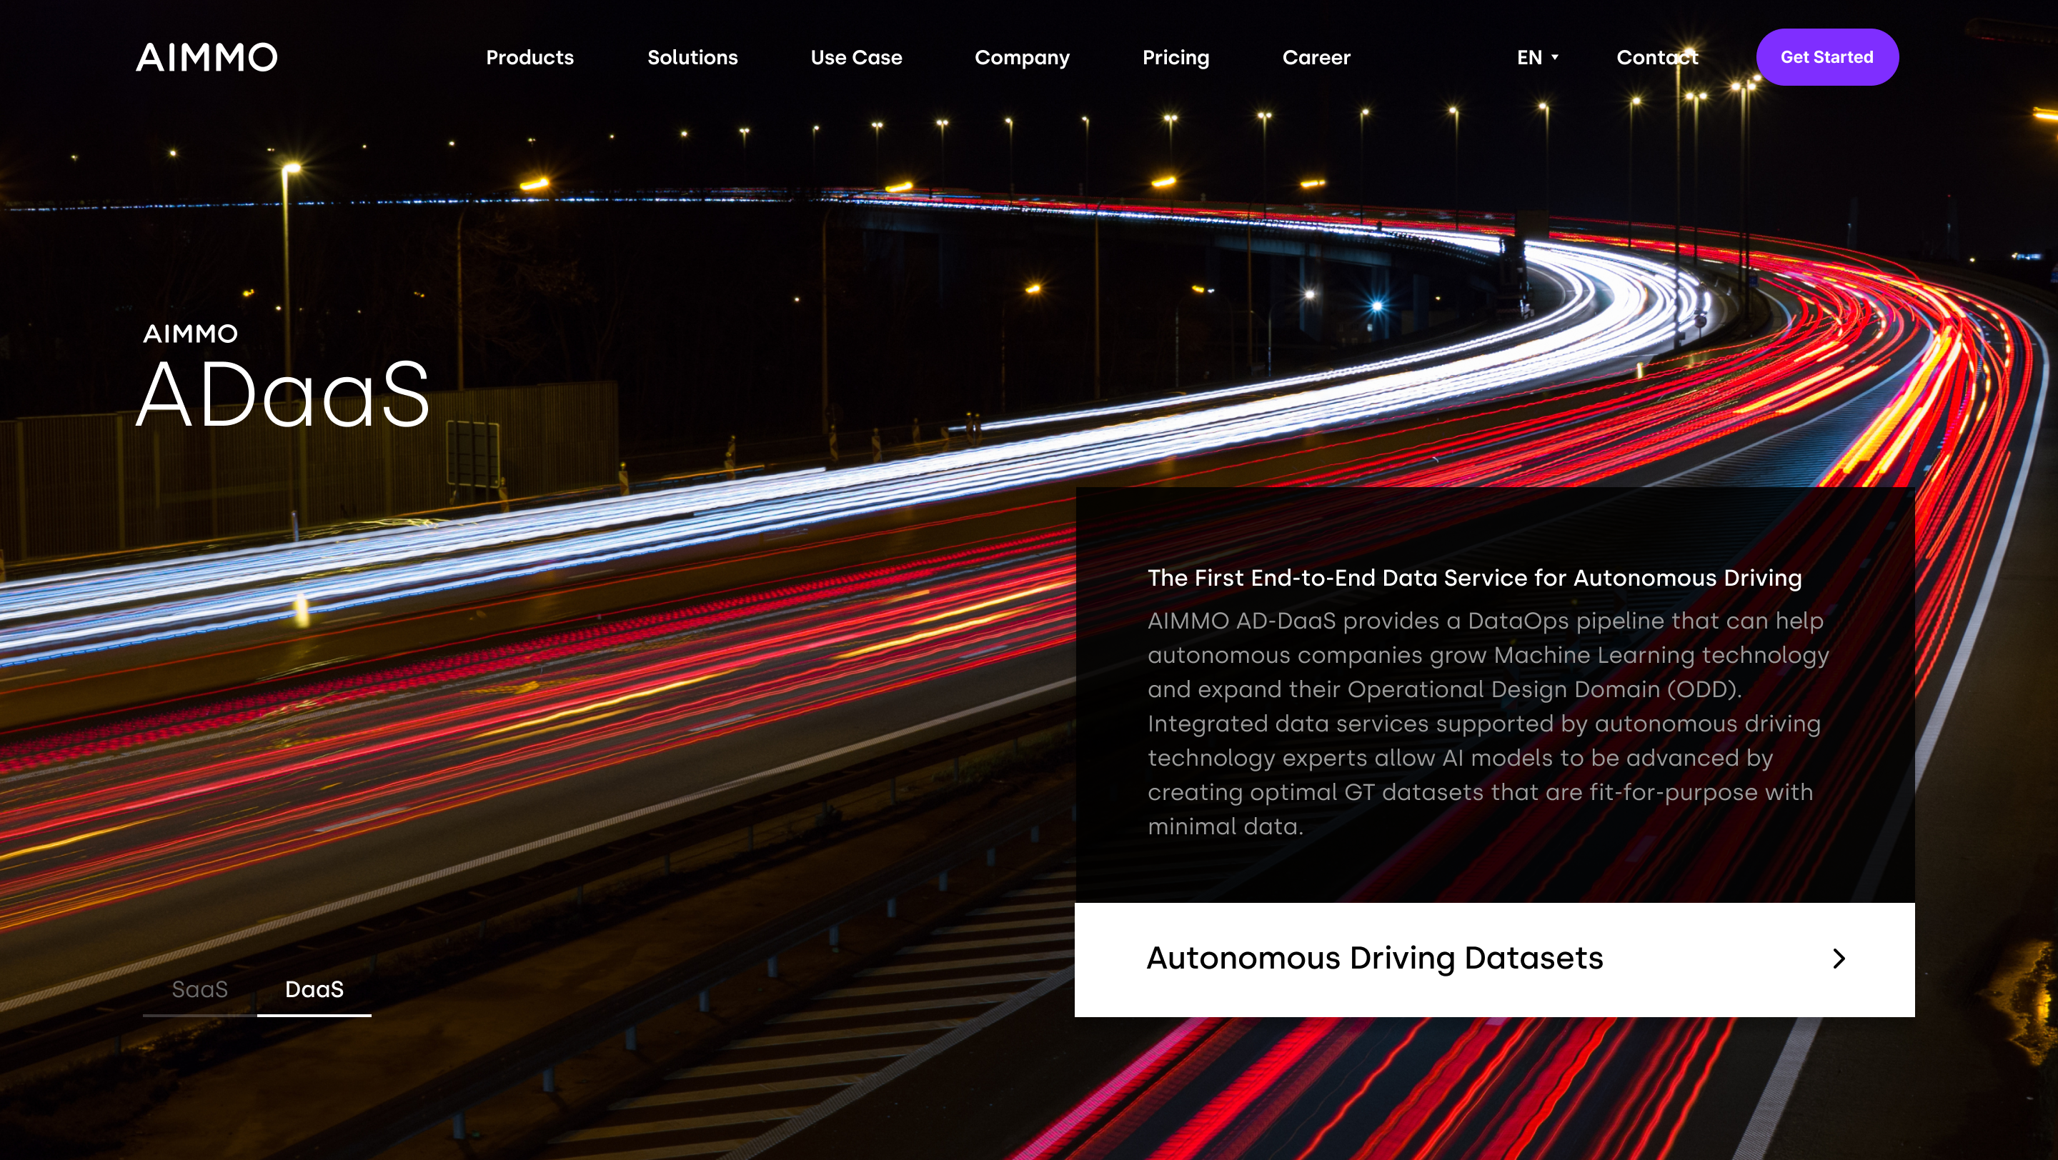The image size is (2058, 1160).
Task: Open the Contact page link
Action: pos(1657,57)
